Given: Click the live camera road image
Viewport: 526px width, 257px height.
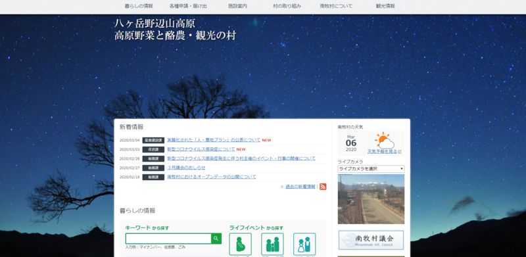Looking at the screenshot, I should click(371, 199).
